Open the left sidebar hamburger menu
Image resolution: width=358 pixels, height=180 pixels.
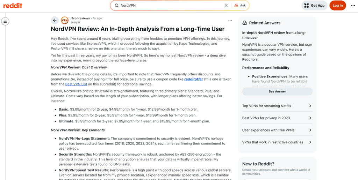5,21
